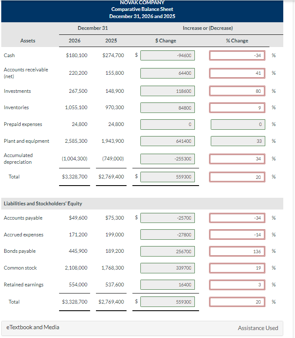Click Liabilities Total % Change field
This screenshot has width=295, height=338.
coord(237,302)
